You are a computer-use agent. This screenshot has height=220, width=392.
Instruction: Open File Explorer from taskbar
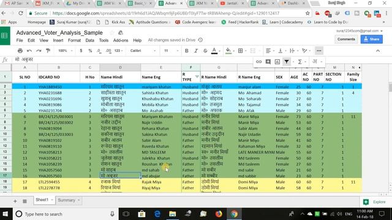173,214
